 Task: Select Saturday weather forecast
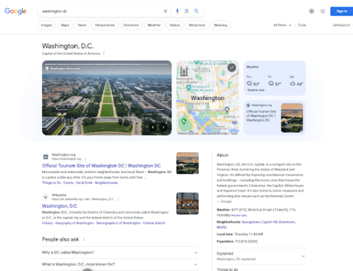[296, 82]
